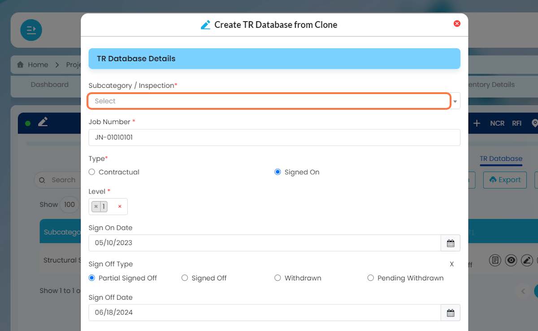Click the Search box in background table
The height and width of the screenshot is (331, 538).
57,180
